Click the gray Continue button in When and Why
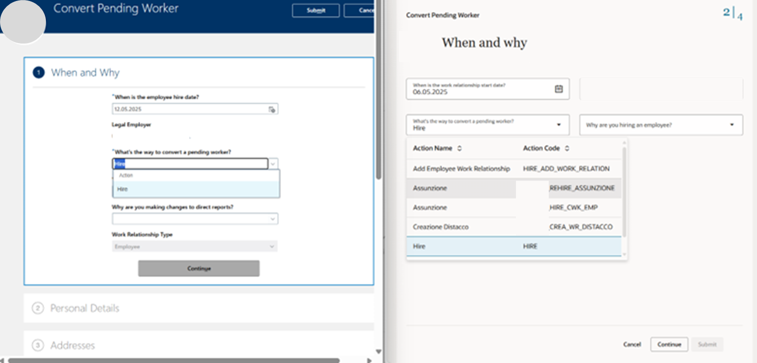 199,268
